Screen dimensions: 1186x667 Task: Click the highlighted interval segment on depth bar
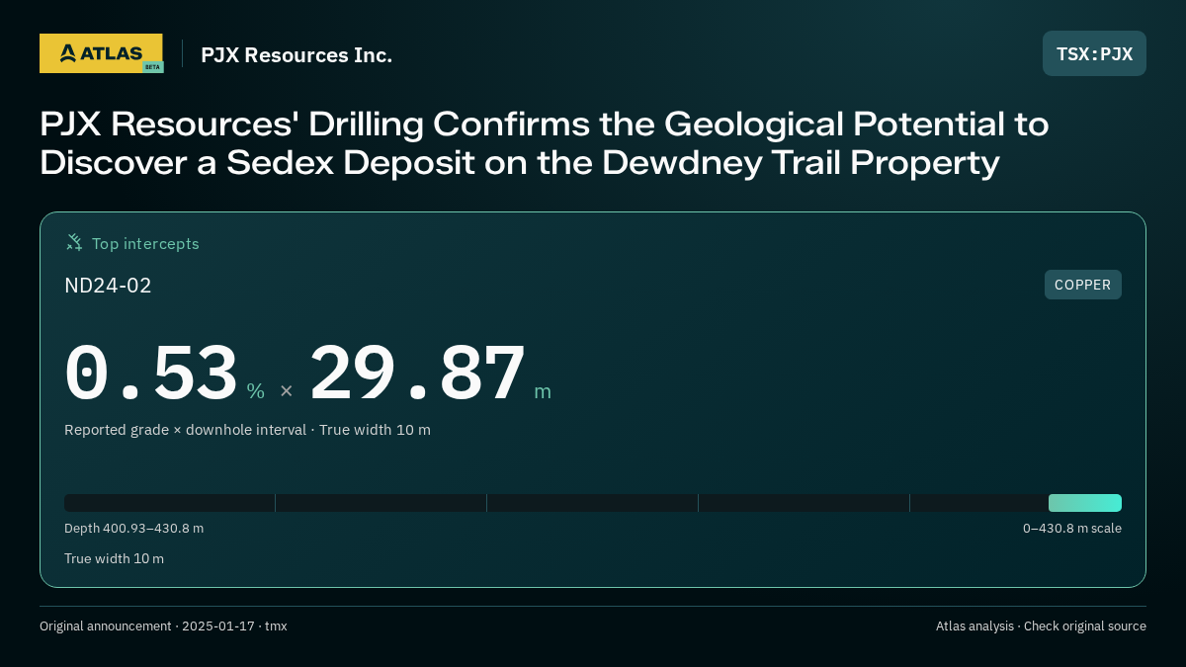[1085, 503]
